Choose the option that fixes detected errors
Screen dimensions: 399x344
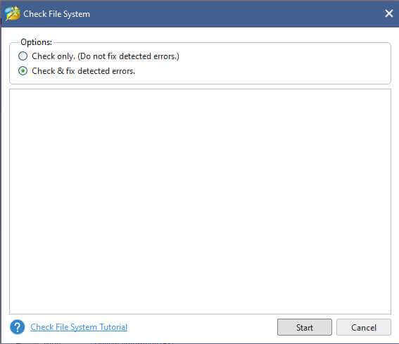(23, 71)
